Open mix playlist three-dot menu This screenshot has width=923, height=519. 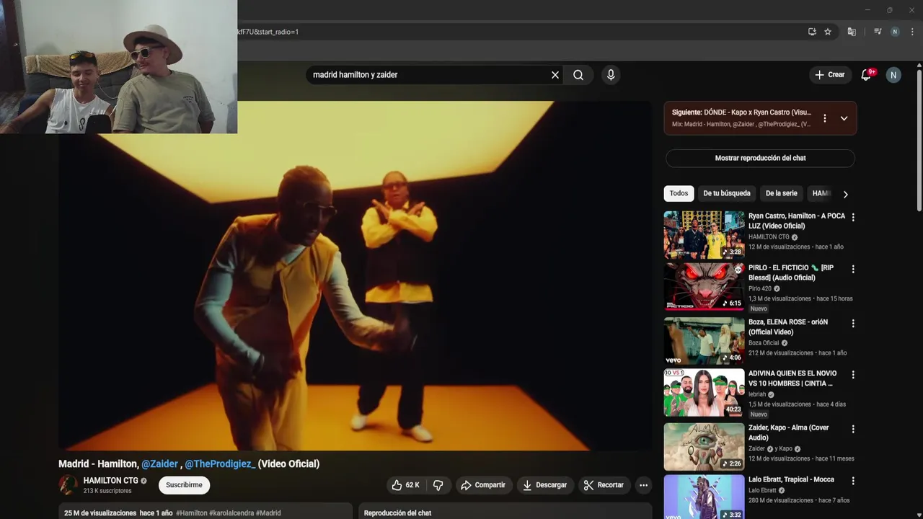pos(825,118)
